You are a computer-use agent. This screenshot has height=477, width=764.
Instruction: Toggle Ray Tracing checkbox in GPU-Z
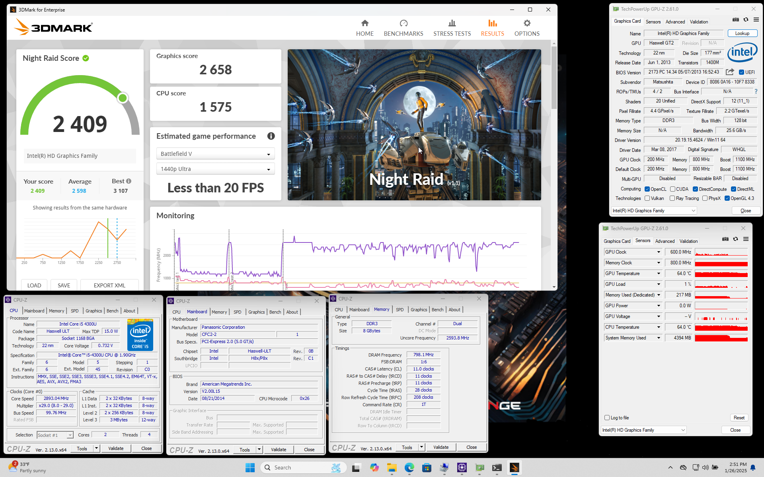672,198
